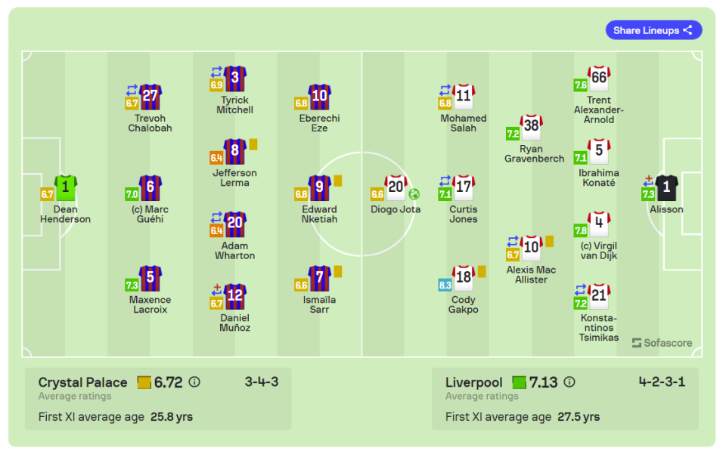Click the Crystal Palace team name
The width and height of the screenshot is (726, 454).
pyautogui.click(x=82, y=382)
